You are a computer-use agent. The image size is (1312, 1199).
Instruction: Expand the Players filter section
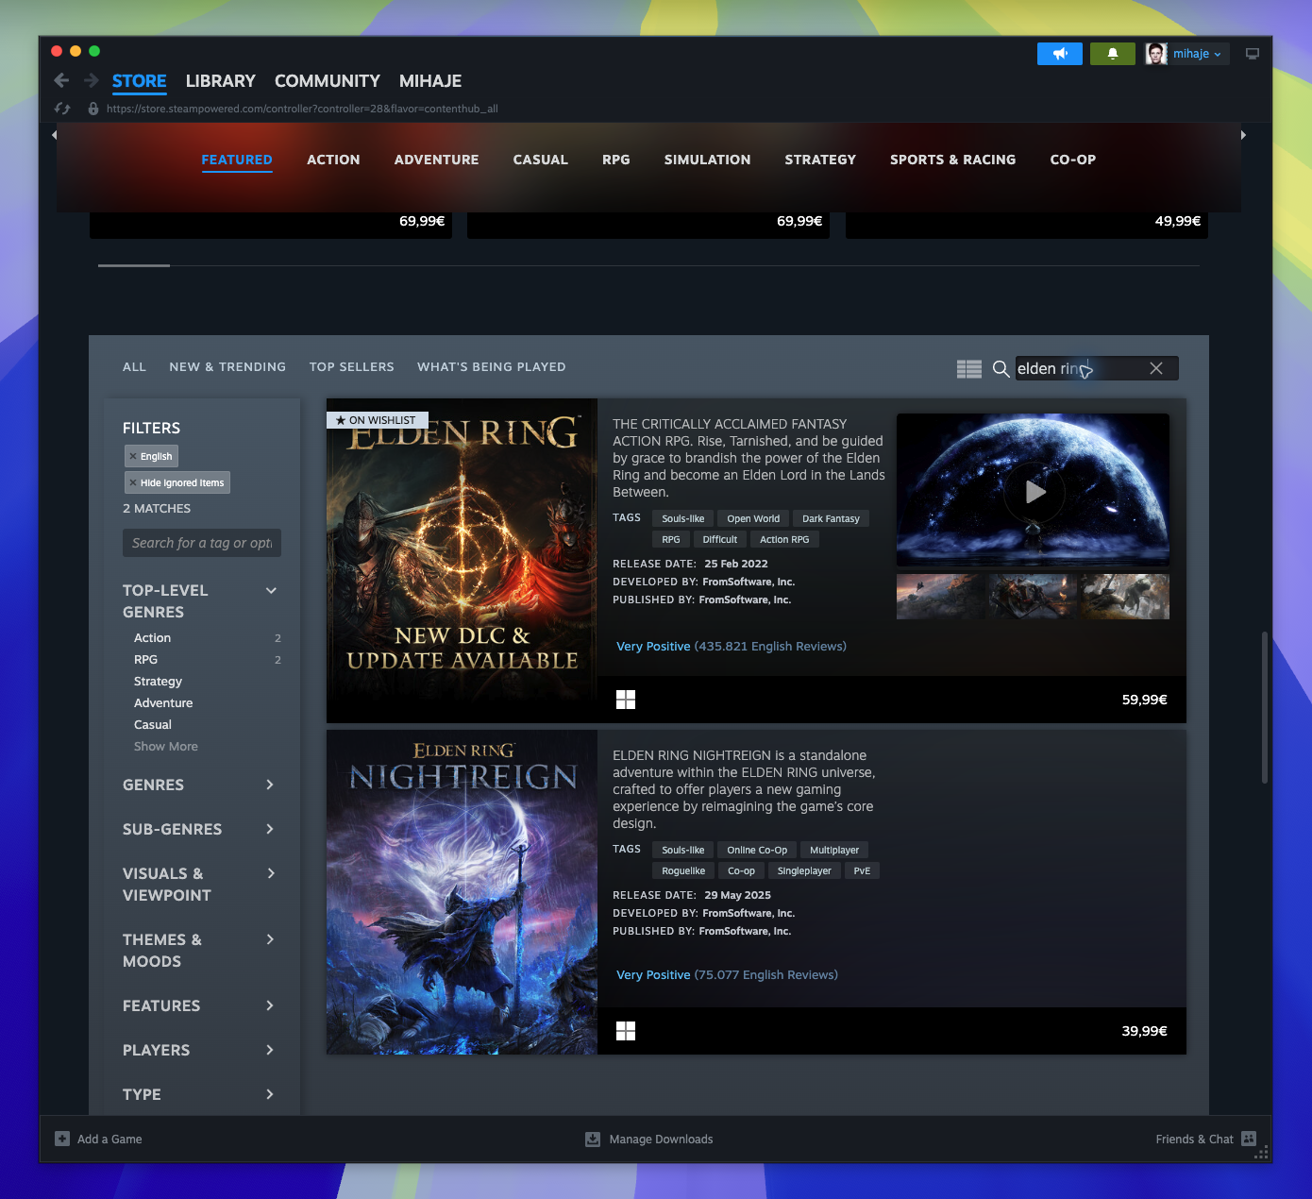pos(270,1050)
